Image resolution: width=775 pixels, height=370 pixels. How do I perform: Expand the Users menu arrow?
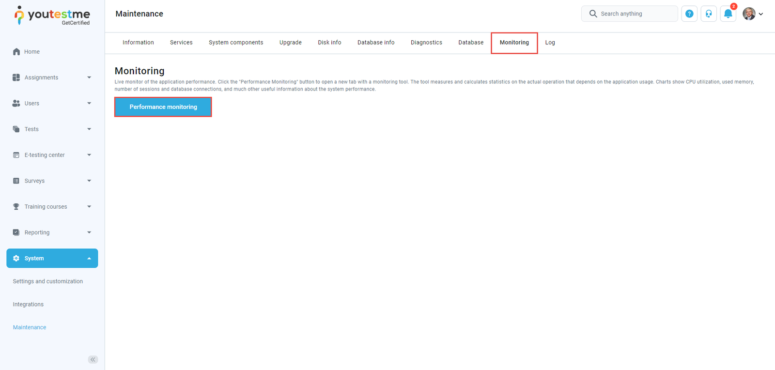(89, 103)
